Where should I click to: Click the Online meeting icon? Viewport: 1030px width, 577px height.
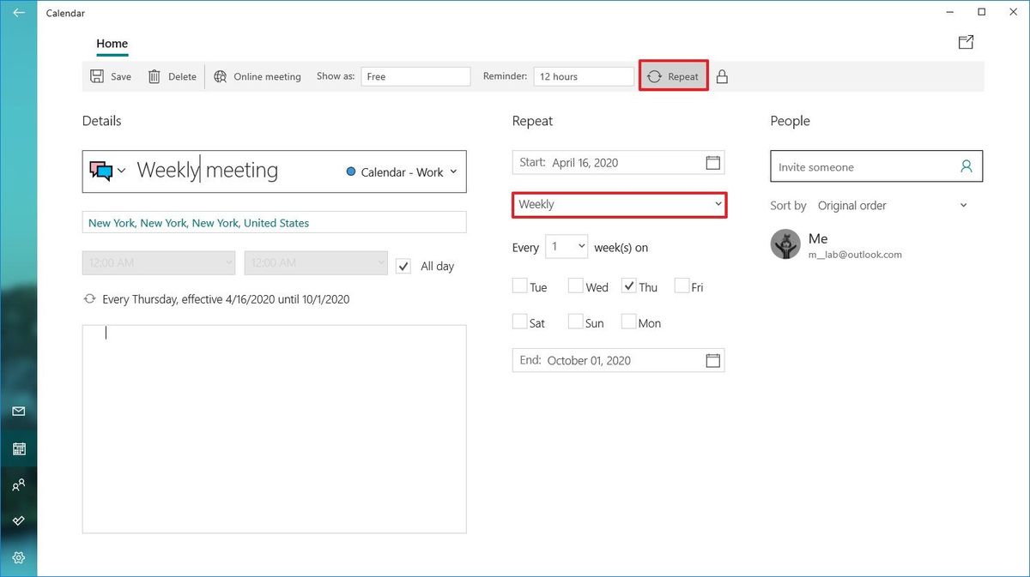point(221,76)
